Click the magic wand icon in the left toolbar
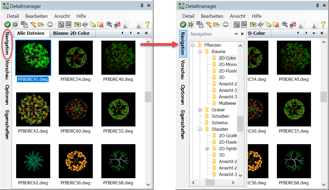Screen dimensions: 329x190 (x=33, y=25)
